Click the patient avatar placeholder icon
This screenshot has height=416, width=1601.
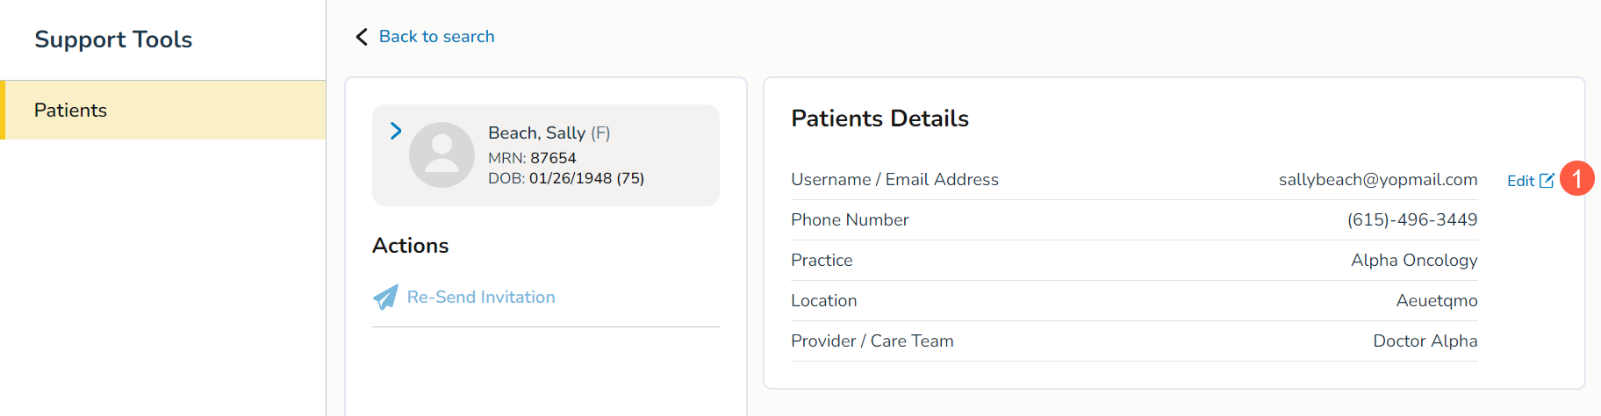coord(442,154)
